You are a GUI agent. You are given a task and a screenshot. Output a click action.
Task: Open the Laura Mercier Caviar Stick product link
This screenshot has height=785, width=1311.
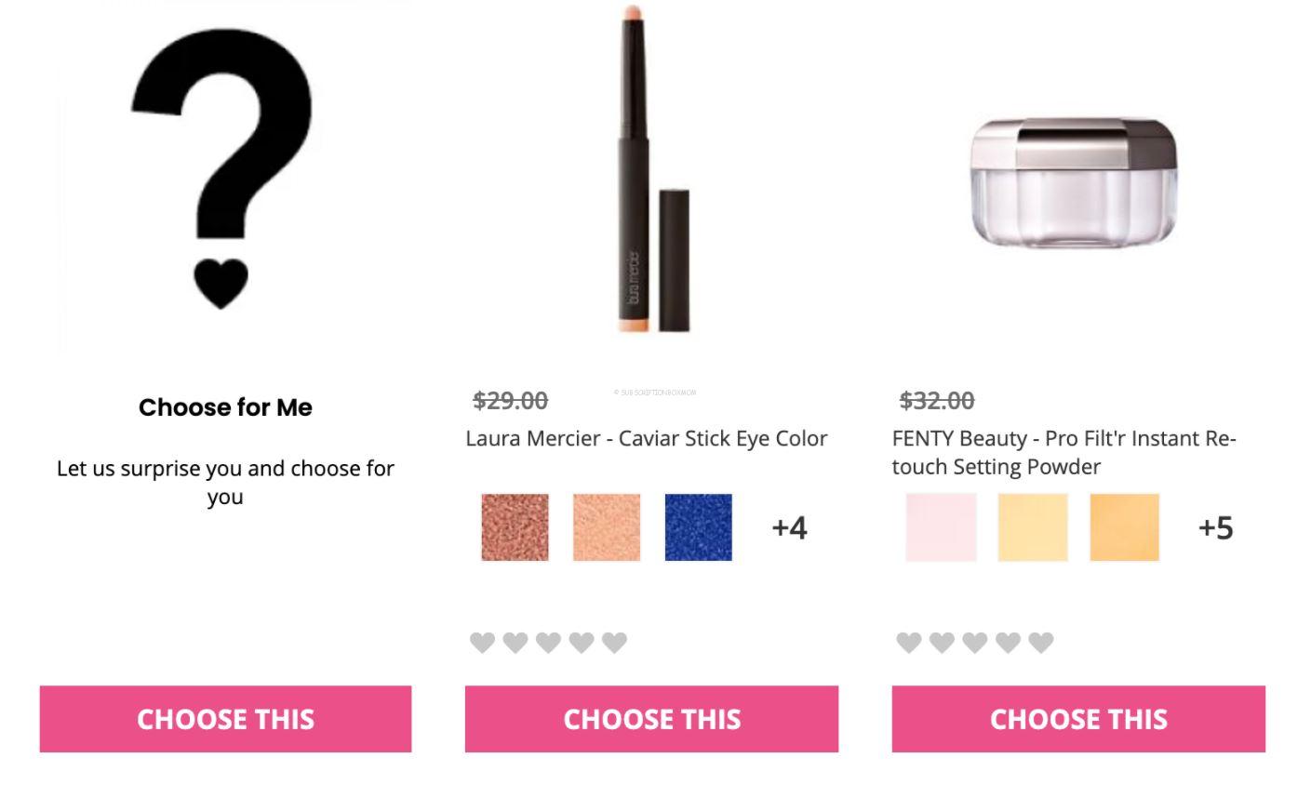click(647, 438)
